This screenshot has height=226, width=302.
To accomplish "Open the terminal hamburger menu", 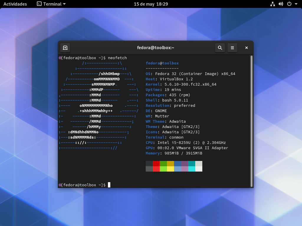I will coord(232,48).
